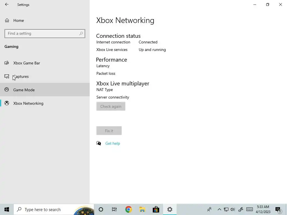Open the Get help link
This screenshot has height=215, width=287.
click(113, 144)
